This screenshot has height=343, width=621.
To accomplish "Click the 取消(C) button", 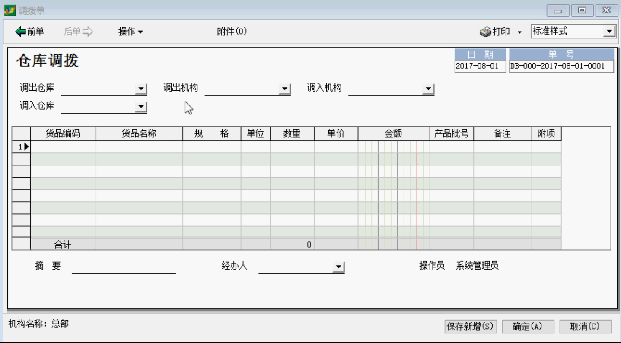I will point(585,327).
